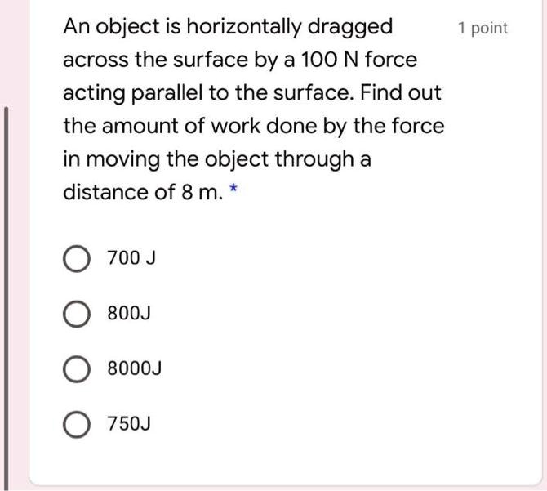Mark the 750J radio circle
The width and height of the screenshot is (547, 491).
(77, 425)
